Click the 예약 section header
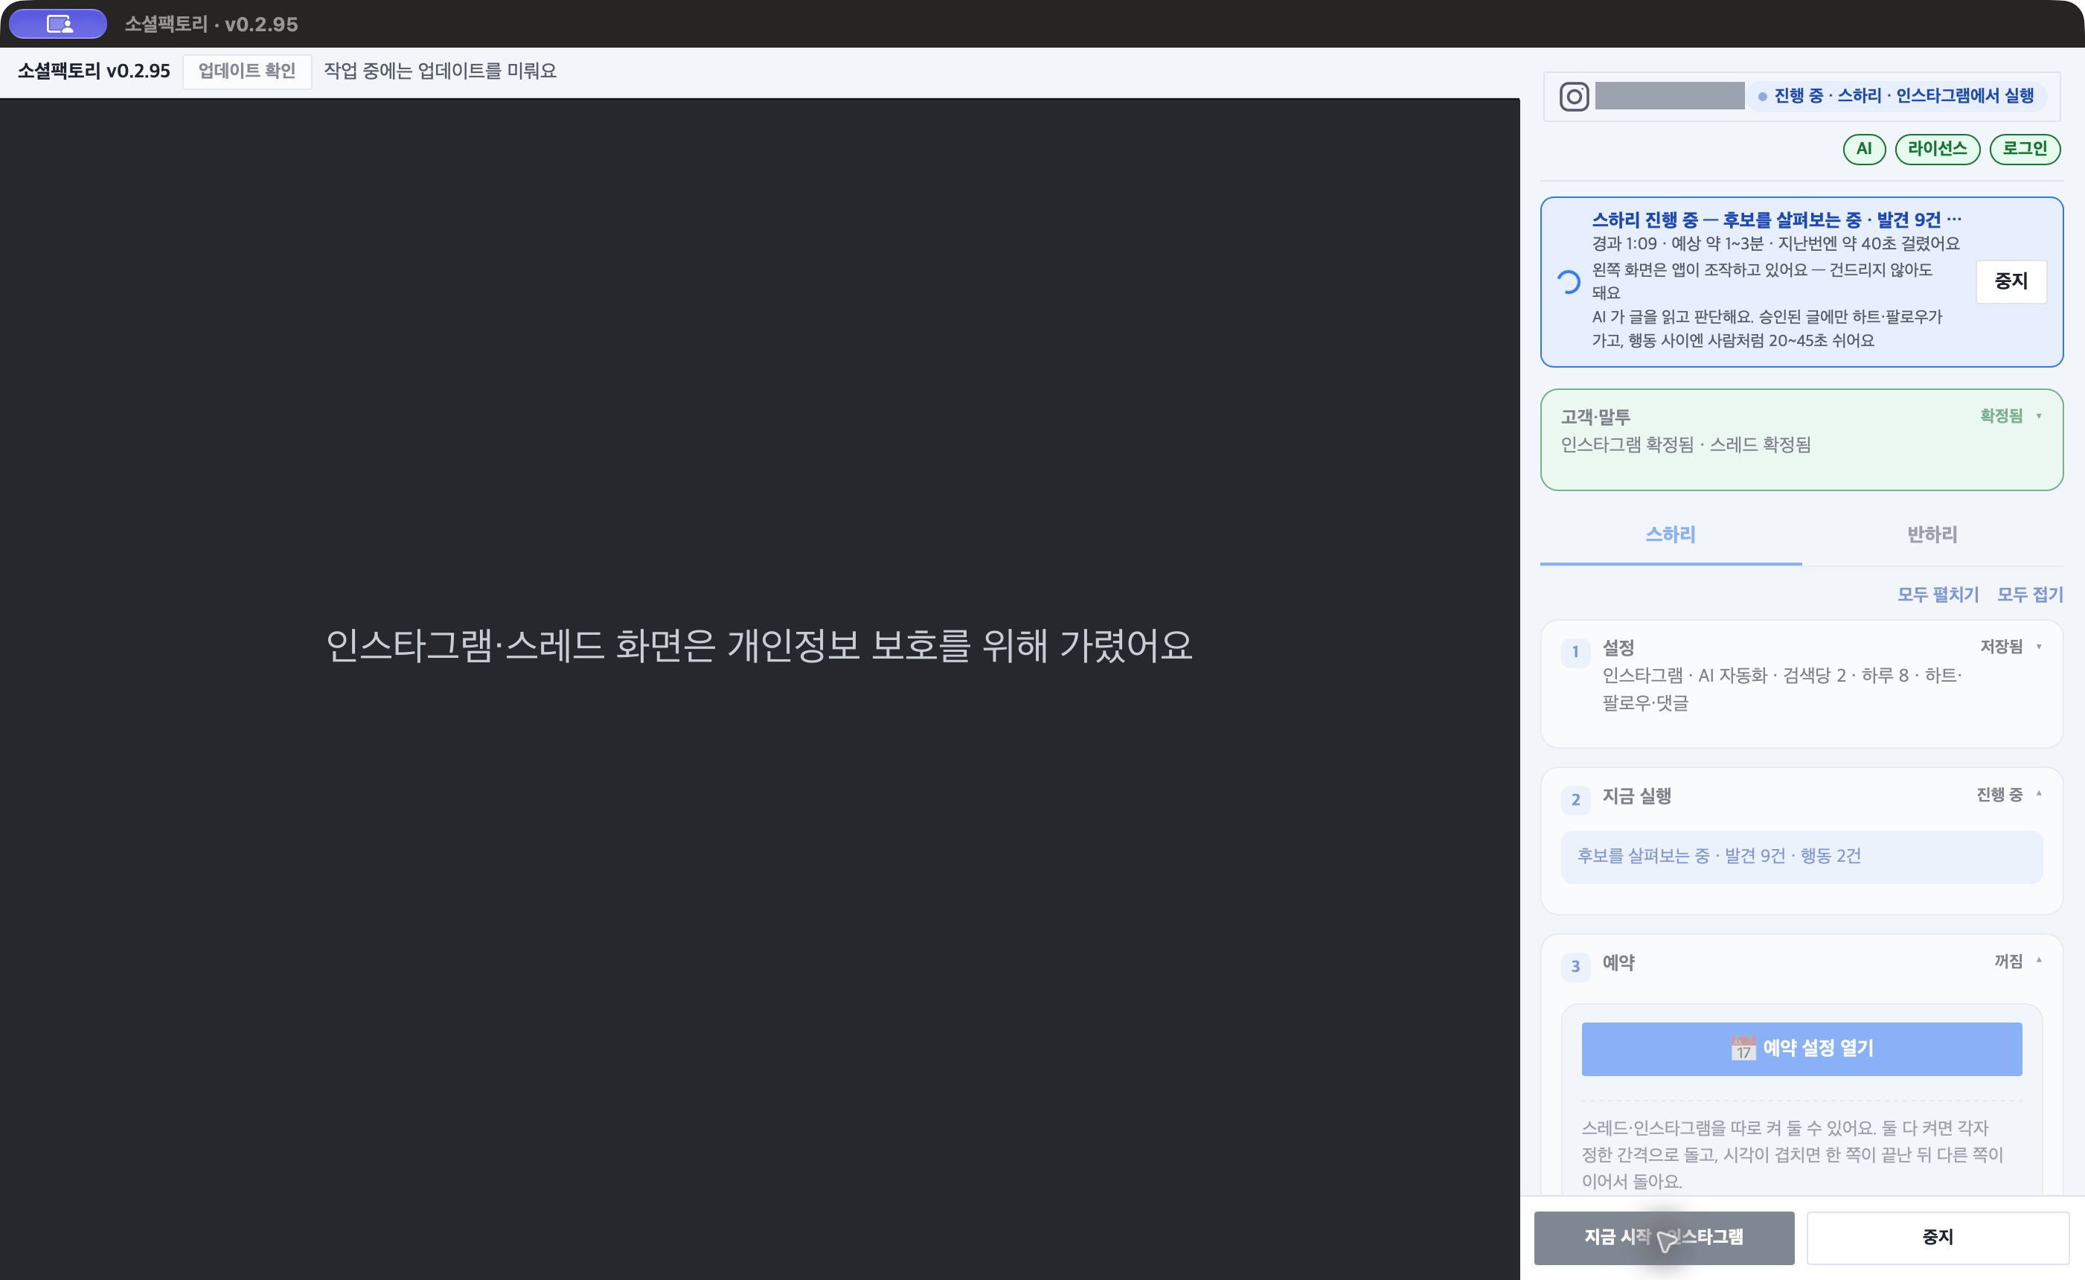 (1618, 962)
